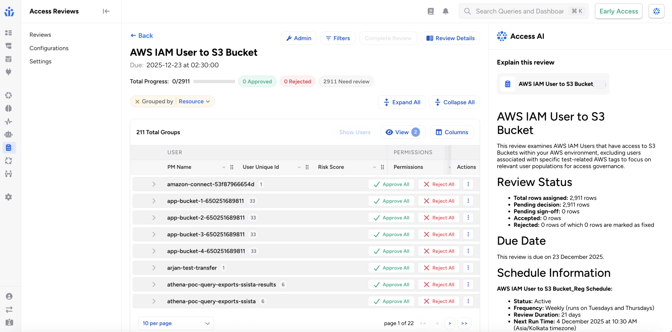The image size is (672, 332).
Task: Click the plug integrations icon in sidebar
Action: pos(9,72)
